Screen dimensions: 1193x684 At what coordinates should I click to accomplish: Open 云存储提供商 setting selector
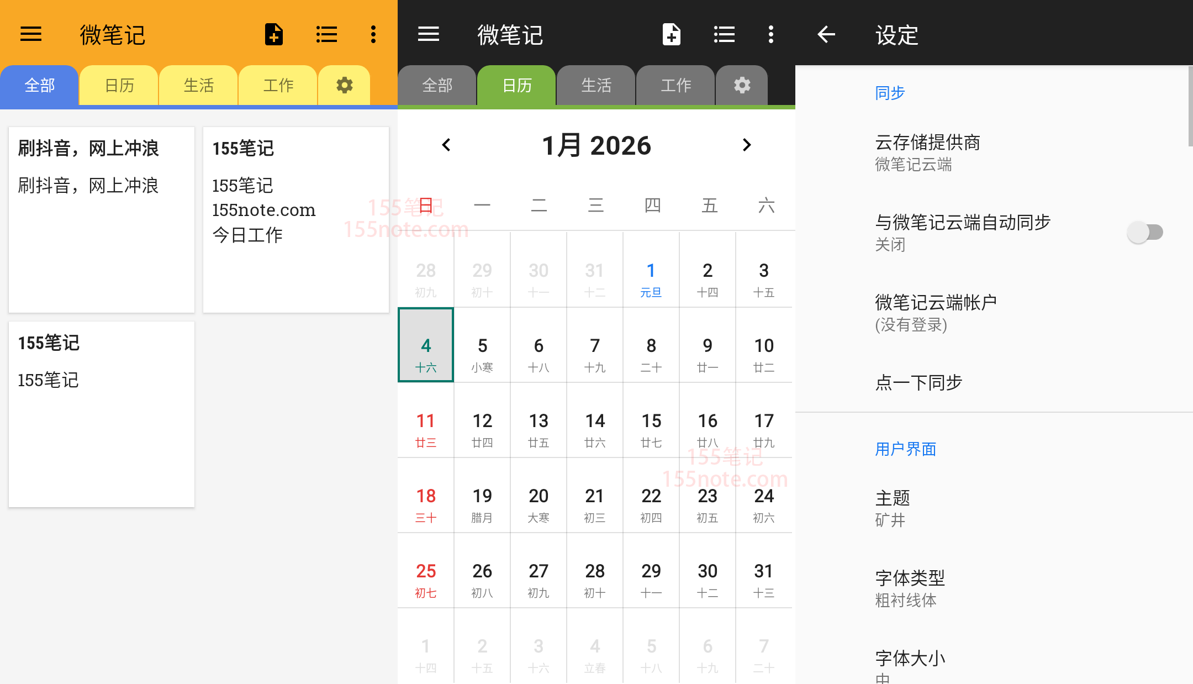pos(928,152)
